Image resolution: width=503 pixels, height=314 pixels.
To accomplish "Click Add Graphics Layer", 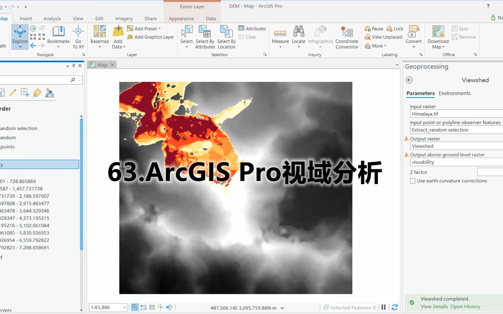I will 150,37.
